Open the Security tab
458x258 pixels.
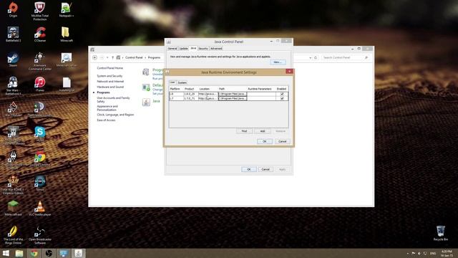pos(203,49)
